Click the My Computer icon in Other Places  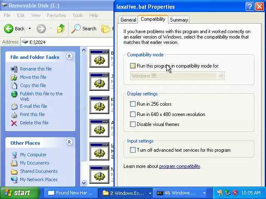click(x=14, y=155)
